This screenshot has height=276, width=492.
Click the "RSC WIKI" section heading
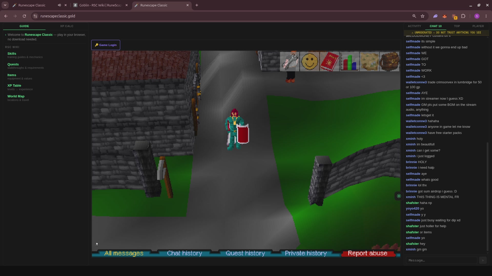pos(12,47)
